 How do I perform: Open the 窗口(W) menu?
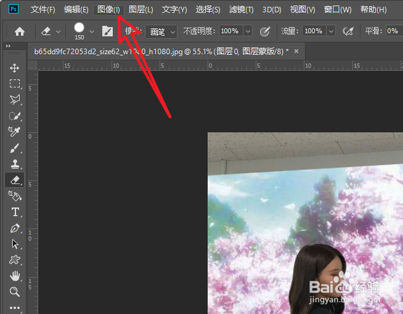(338, 10)
